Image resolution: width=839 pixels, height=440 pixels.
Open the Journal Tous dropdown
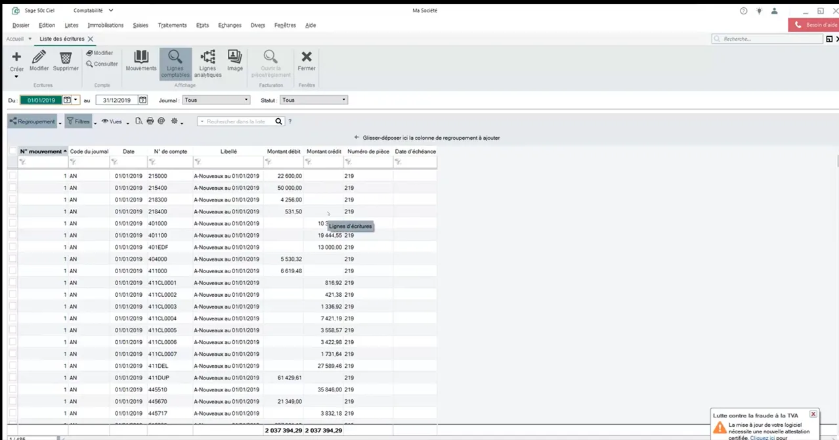(x=246, y=100)
